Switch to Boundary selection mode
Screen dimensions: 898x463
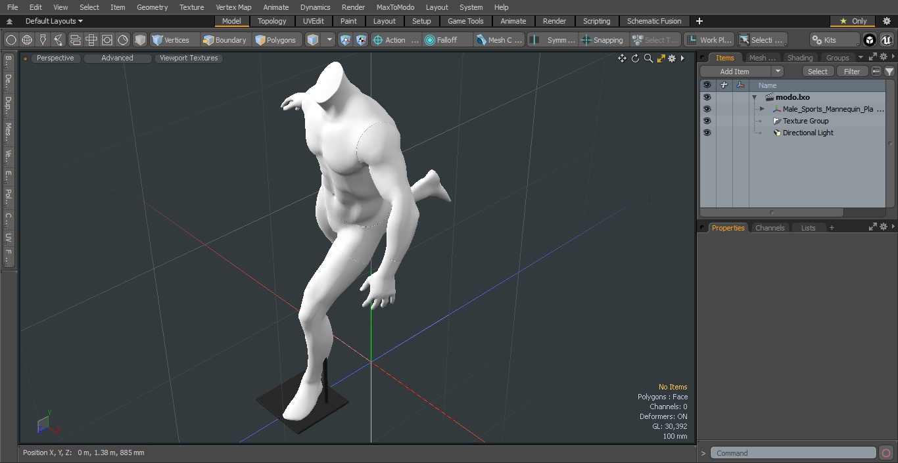click(x=225, y=40)
